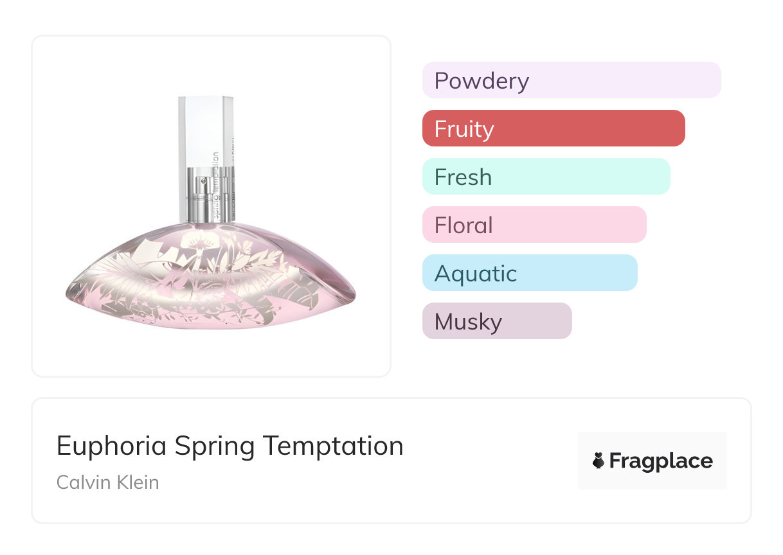Choose the pink Floral accord bar
The height and width of the screenshot is (555, 783).
click(x=534, y=225)
